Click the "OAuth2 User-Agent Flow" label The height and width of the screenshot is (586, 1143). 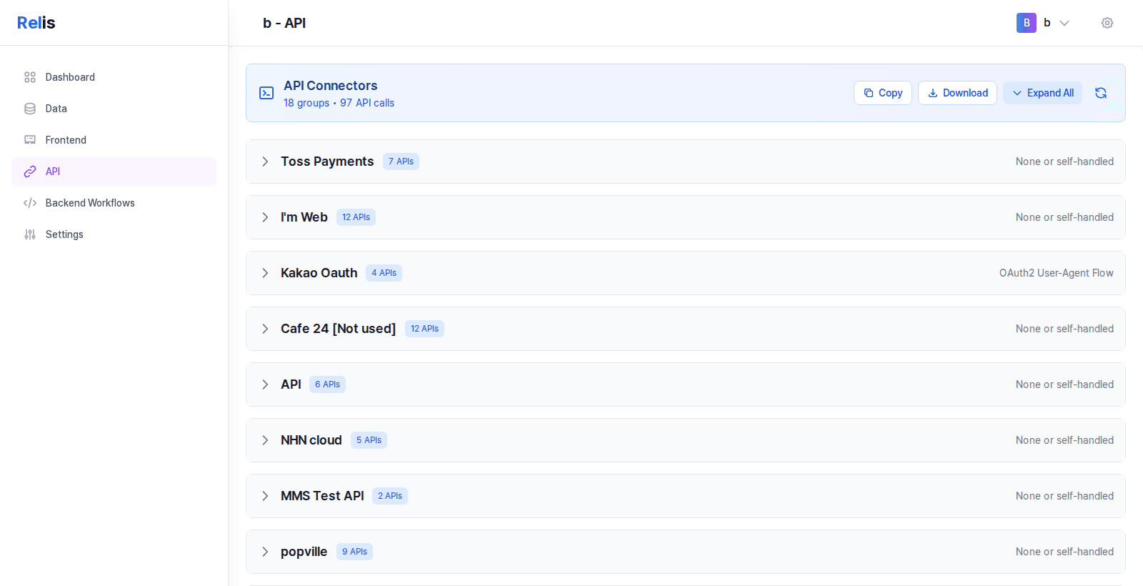pos(1057,273)
